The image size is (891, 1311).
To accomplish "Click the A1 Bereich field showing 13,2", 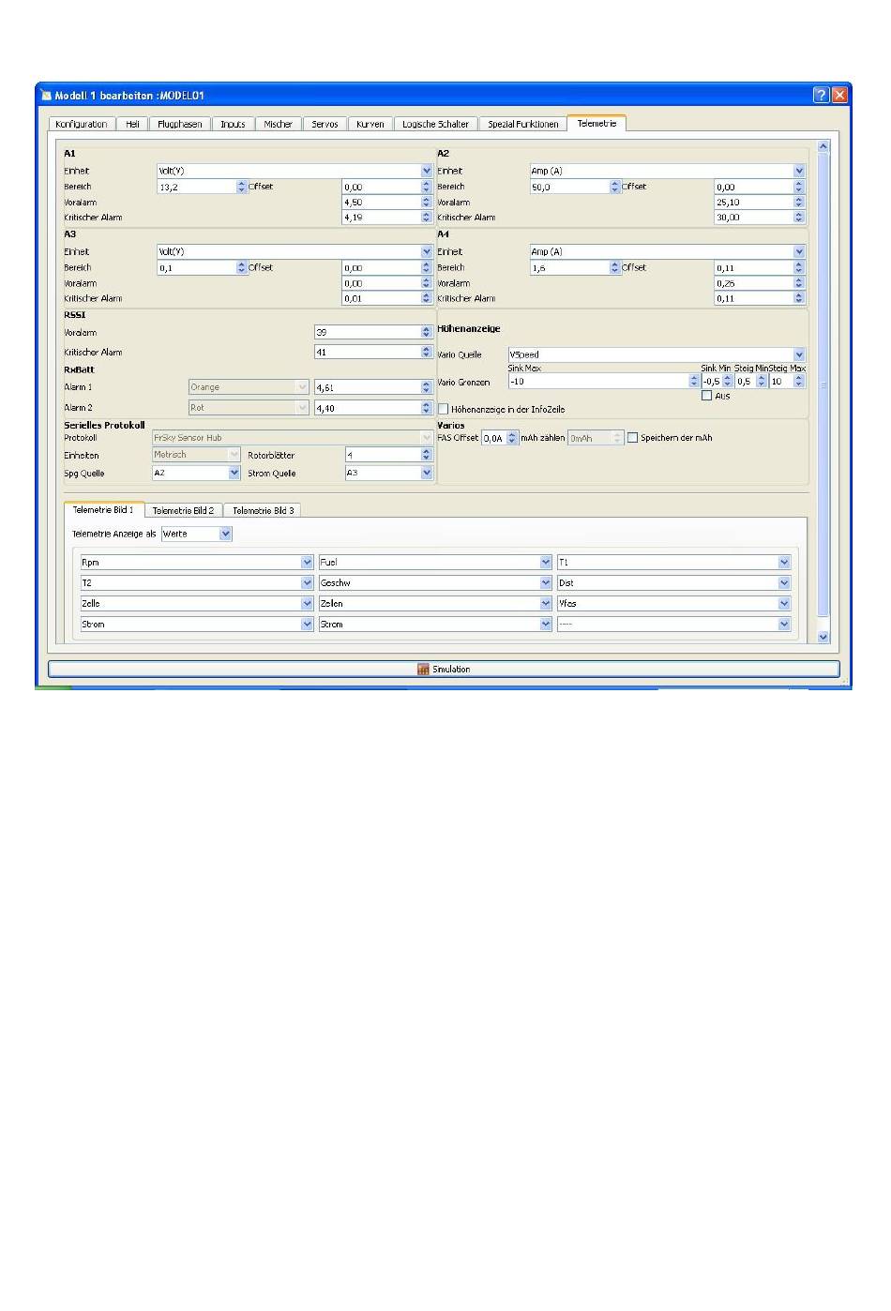I will pyautogui.click(x=202, y=187).
